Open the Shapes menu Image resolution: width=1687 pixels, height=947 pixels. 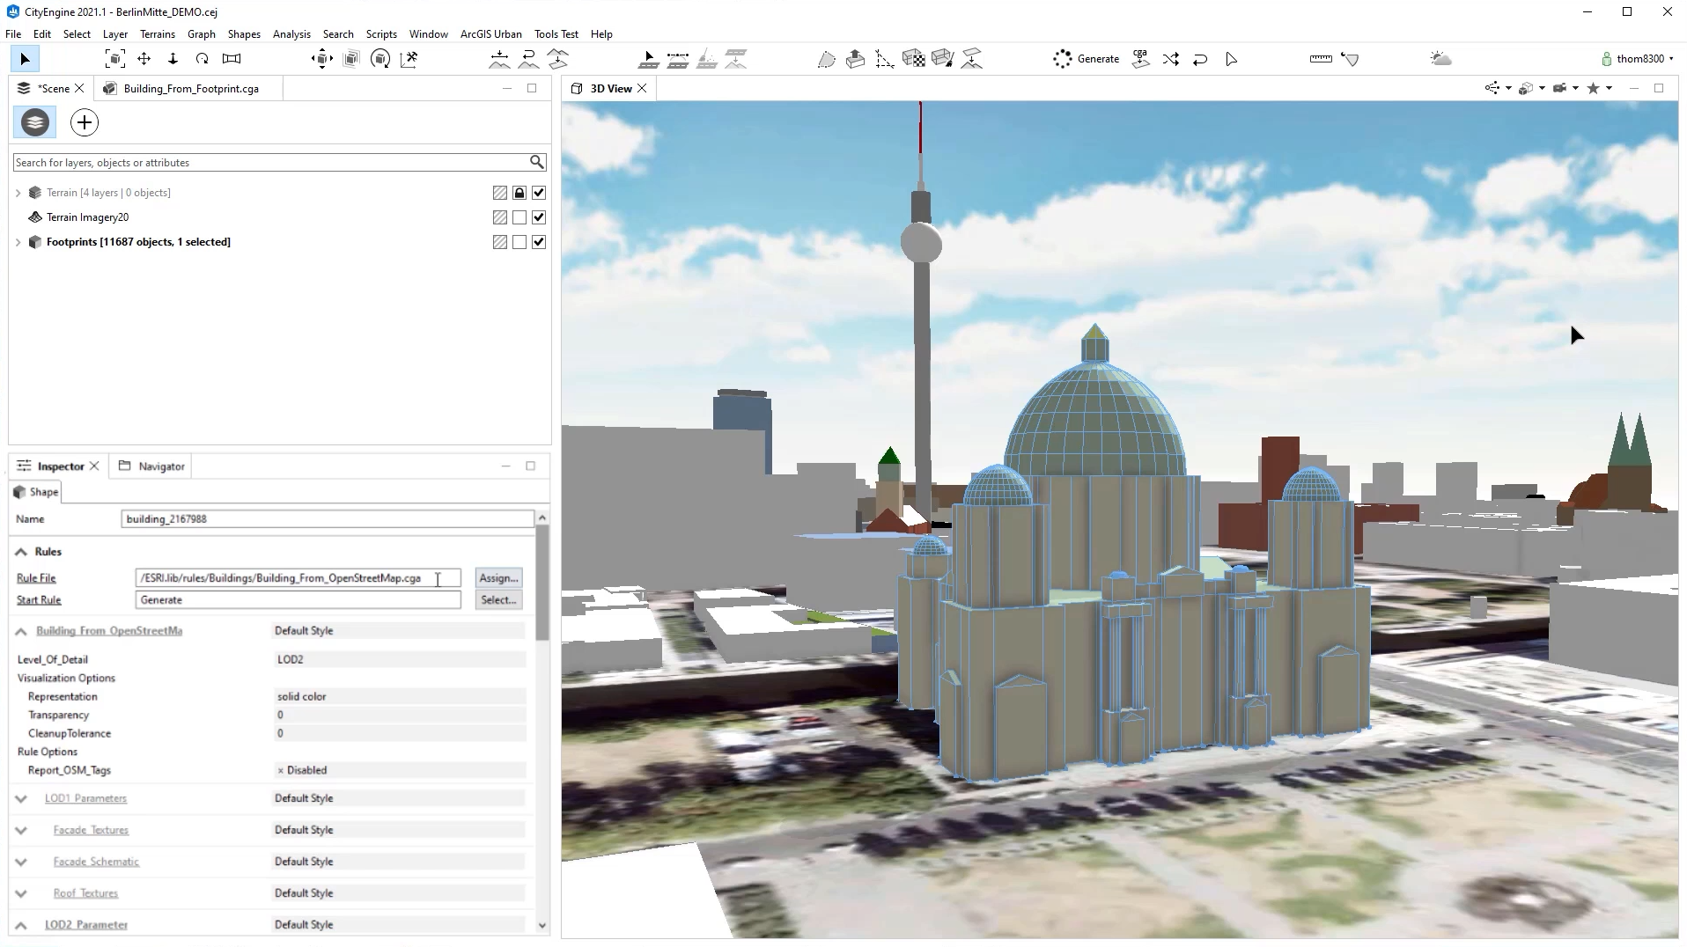point(243,34)
